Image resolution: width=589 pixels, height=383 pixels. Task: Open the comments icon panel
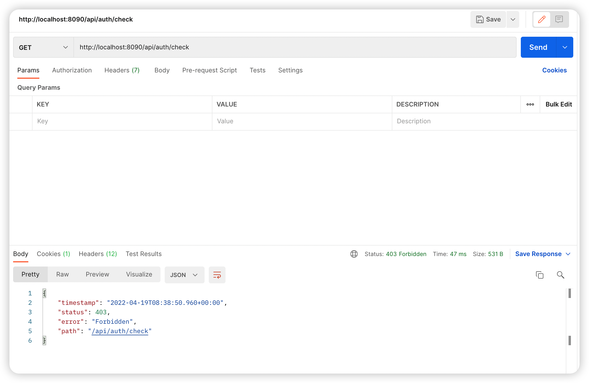(x=559, y=19)
